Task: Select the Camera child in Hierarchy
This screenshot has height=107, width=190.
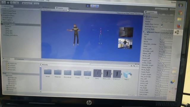Action: tap(8, 26)
